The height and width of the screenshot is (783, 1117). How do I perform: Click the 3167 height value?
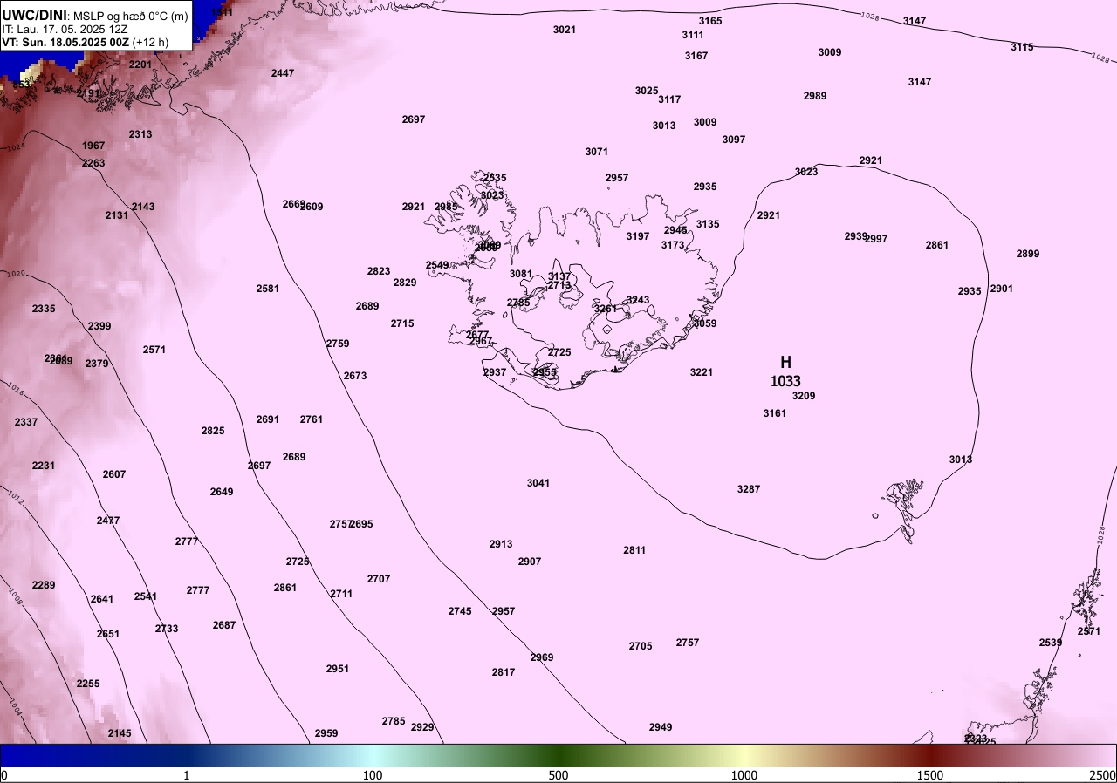(x=696, y=56)
